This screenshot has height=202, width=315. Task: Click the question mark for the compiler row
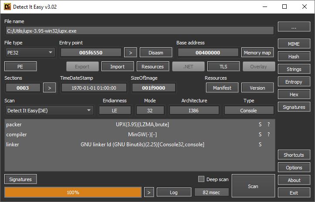[x=268, y=135]
